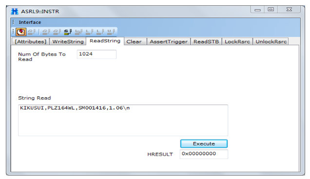The height and width of the screenshot is (179, 310).
Task: Click the highlighted orange interface toolbar icon
Action: [x=21, y=32]
